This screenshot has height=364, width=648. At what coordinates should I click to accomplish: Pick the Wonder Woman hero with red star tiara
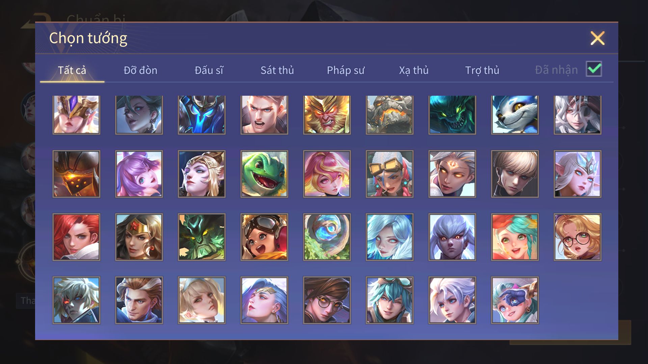coord(139,237)
